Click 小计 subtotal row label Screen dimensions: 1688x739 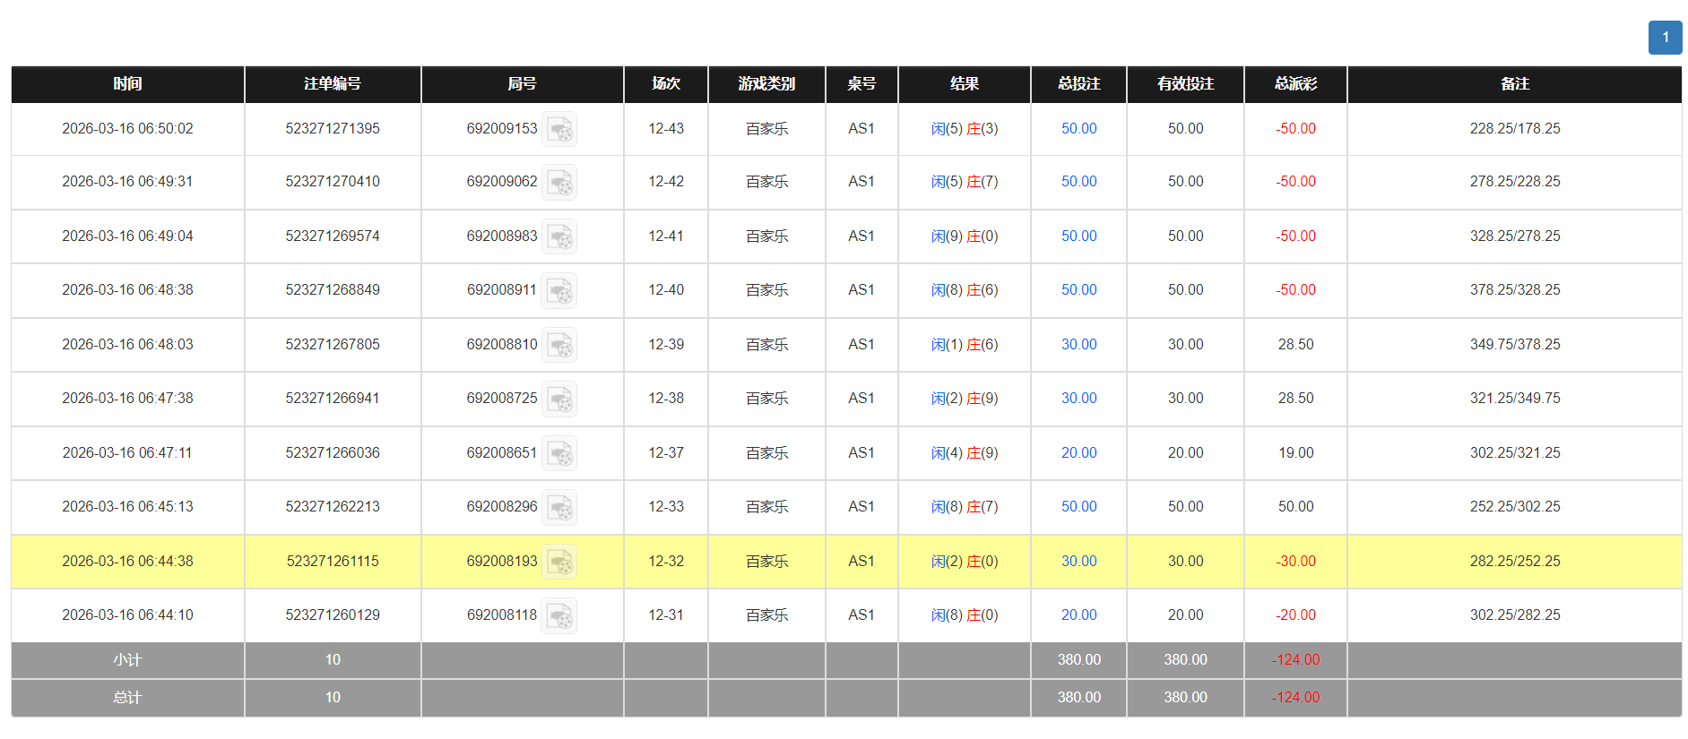pos(127,660)
